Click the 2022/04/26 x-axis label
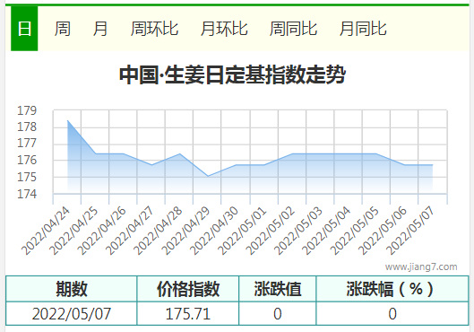 [x=102, y=231]
